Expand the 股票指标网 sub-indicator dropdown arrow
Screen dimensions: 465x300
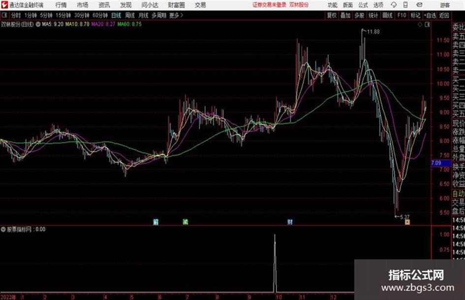click(3, 229)
